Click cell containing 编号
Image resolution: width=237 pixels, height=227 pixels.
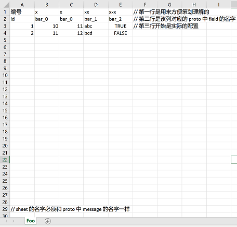coord(22,12)
